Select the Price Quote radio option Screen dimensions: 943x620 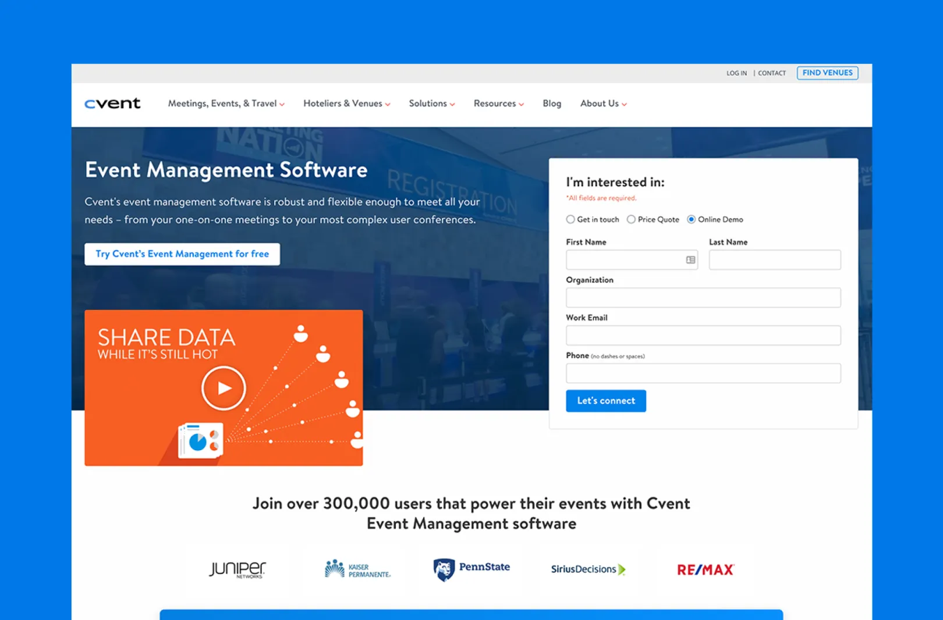pos(631,219)
